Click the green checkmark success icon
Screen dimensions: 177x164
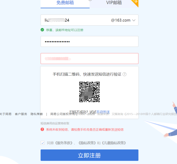(x=42, y=30)
